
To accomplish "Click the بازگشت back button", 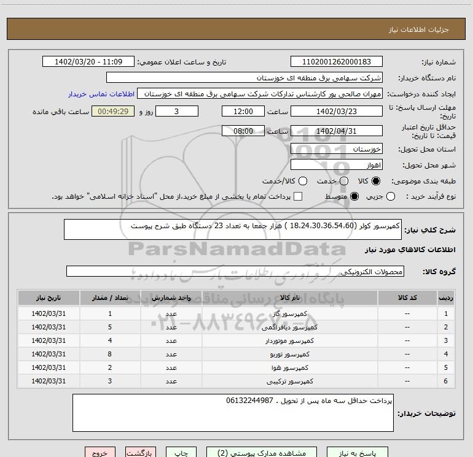I will click(x=141, y=453).
